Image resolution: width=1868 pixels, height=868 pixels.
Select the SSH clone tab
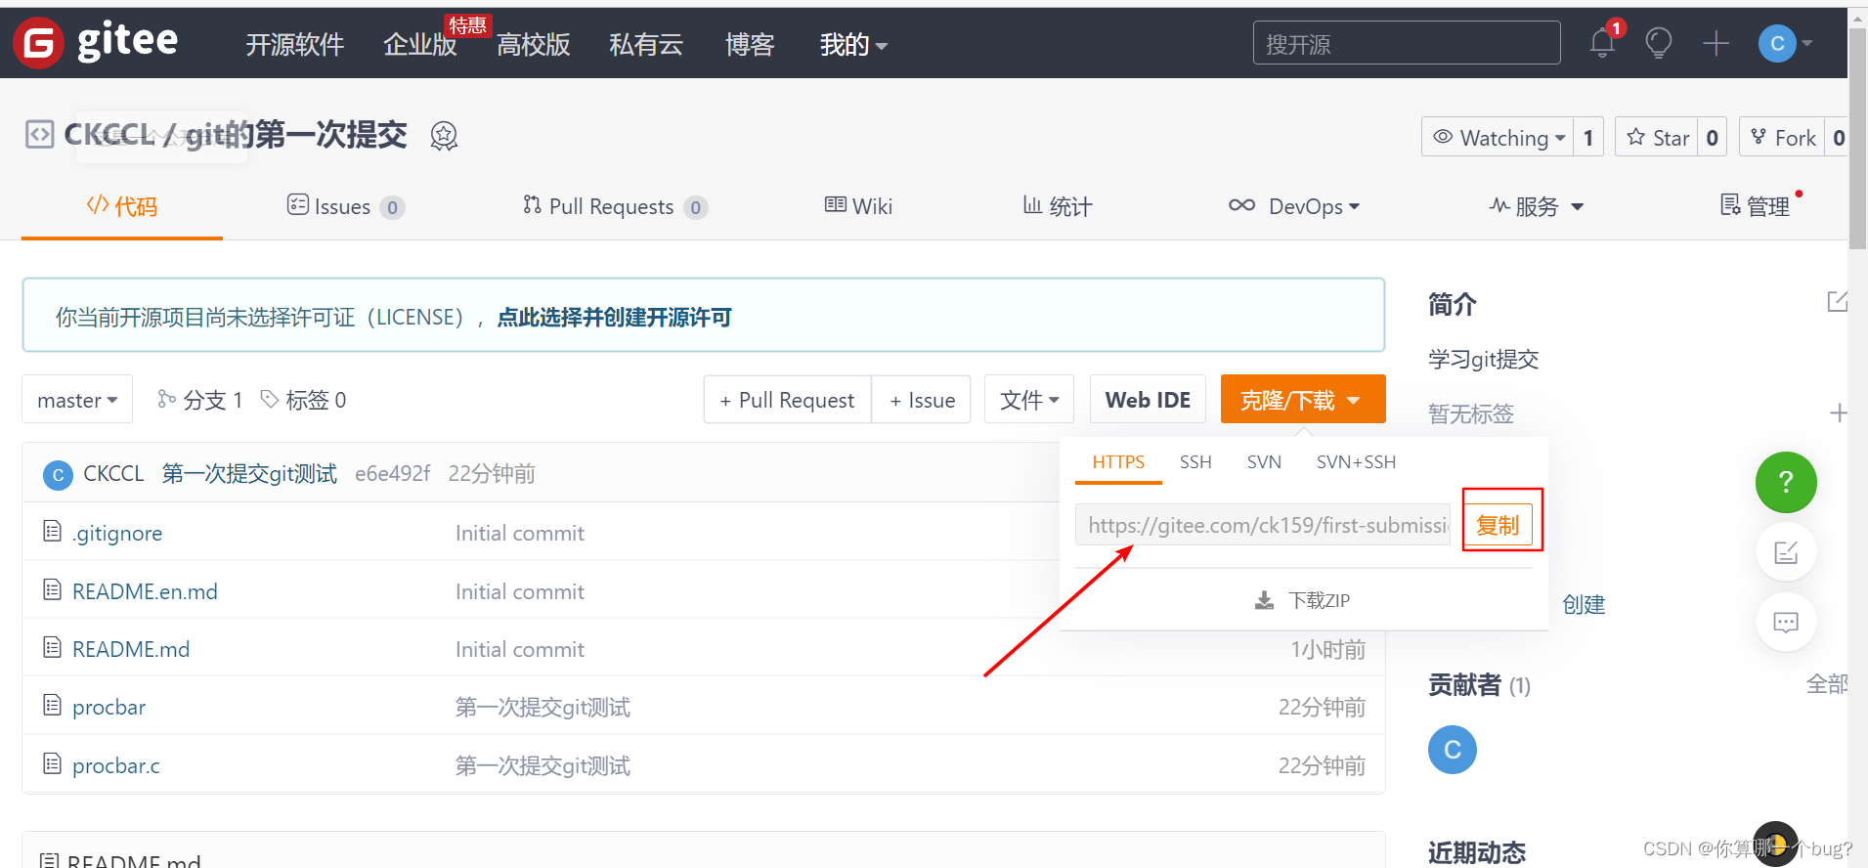pyautogui.click(x=1195, y=462)
